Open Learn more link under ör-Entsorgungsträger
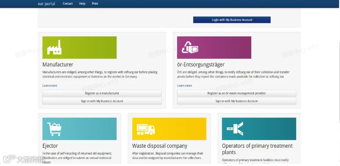340x166 pixels. (184, 85)
